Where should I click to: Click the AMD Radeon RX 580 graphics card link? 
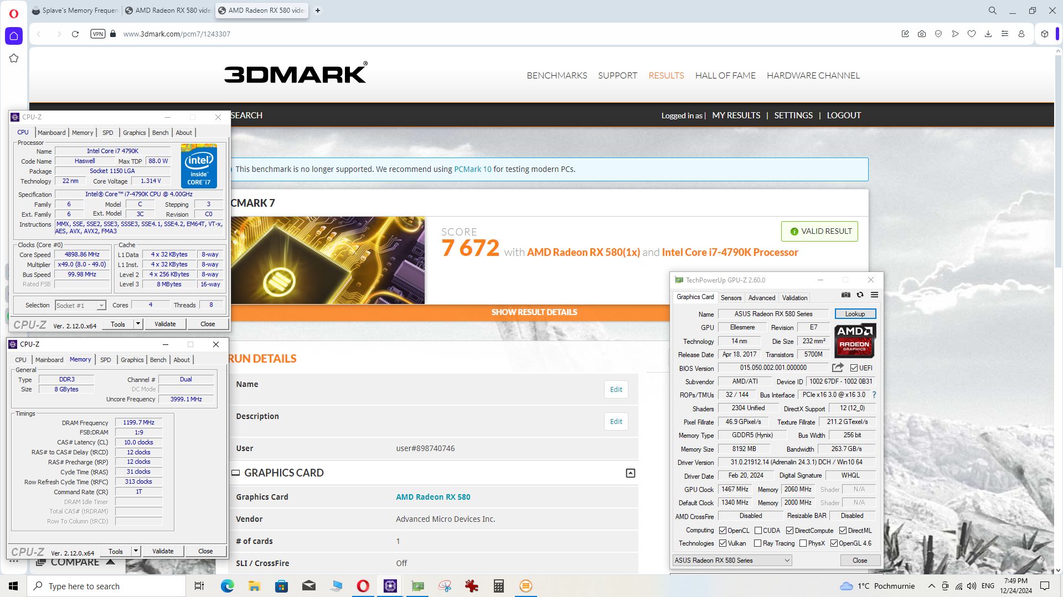point(433,497)
